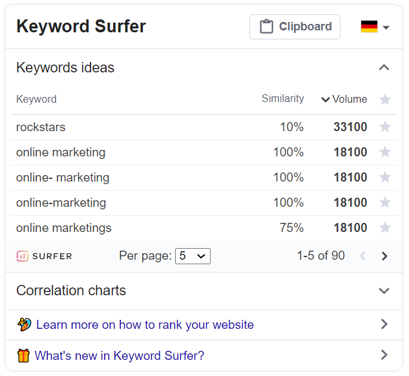Viewport: 409px width, 376px height.
Task: Go to the next page of keywords
Action: 384,256
